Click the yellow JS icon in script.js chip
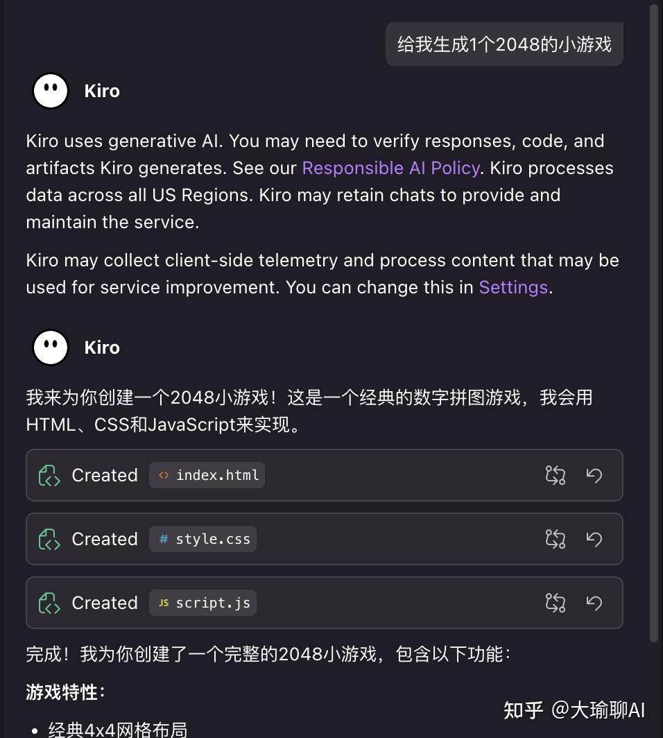 point(162,603)
